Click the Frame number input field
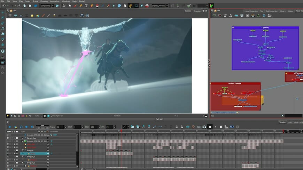The width and height of the screenshot is (303, 170). [60, 127]
